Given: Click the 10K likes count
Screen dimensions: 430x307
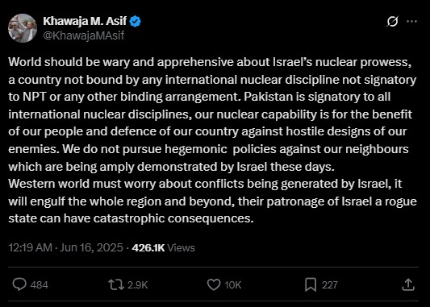Looking at the screenshot, I should 233,285.
